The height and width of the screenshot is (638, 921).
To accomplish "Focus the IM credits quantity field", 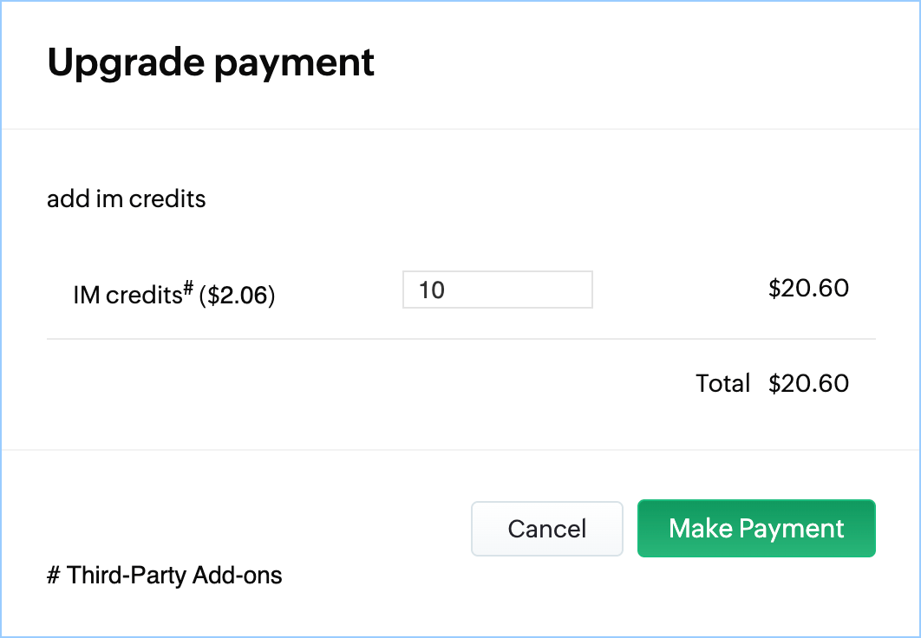I will point(497,290).
